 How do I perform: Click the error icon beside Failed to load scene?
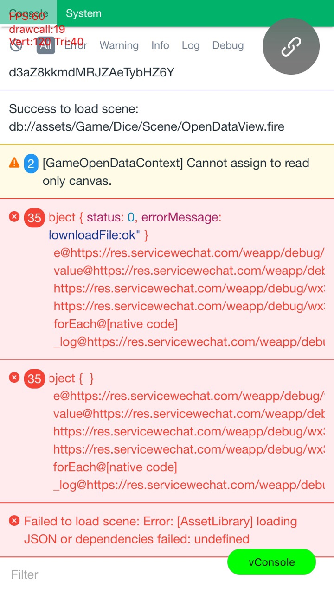pos(14,521)
